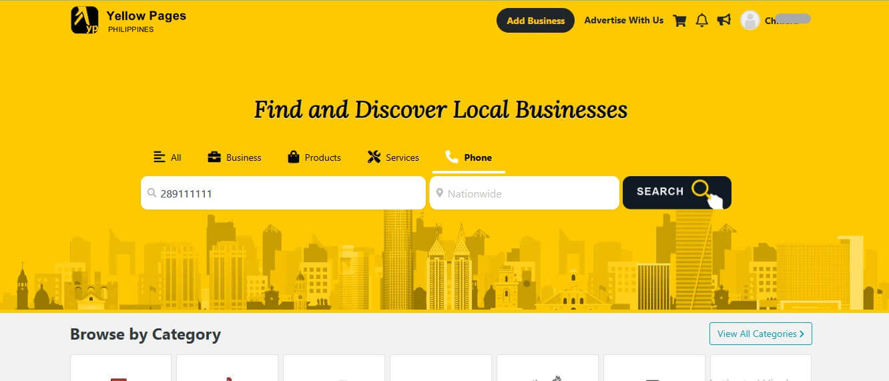Click the location pin icon
Image resolution: width=889 pixels, height=381 pixels.
coord(439,194)
